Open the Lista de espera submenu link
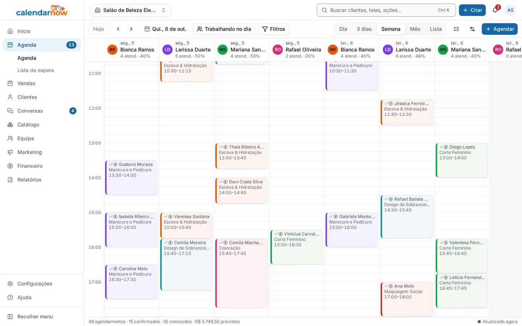Screen dimensions: 522x326 pyautogui.click(x=36, y=70)
